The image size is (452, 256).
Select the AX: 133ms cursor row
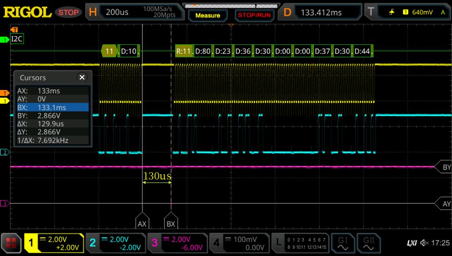[x=52, y=91]
